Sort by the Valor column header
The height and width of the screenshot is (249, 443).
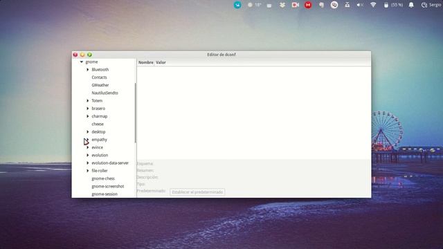point(161,62)
